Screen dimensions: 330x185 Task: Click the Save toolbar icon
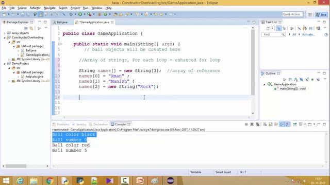pos(22,14)
